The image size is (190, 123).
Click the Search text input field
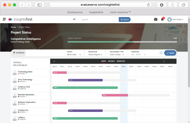[99, 19]
